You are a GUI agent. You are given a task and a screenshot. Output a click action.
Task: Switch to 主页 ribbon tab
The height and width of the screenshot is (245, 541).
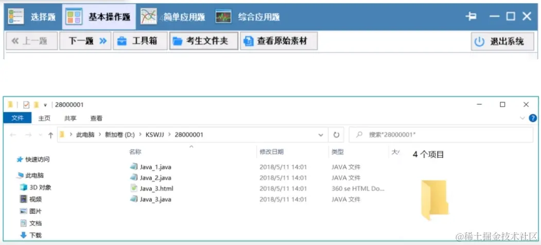click(x=44, y=118)
